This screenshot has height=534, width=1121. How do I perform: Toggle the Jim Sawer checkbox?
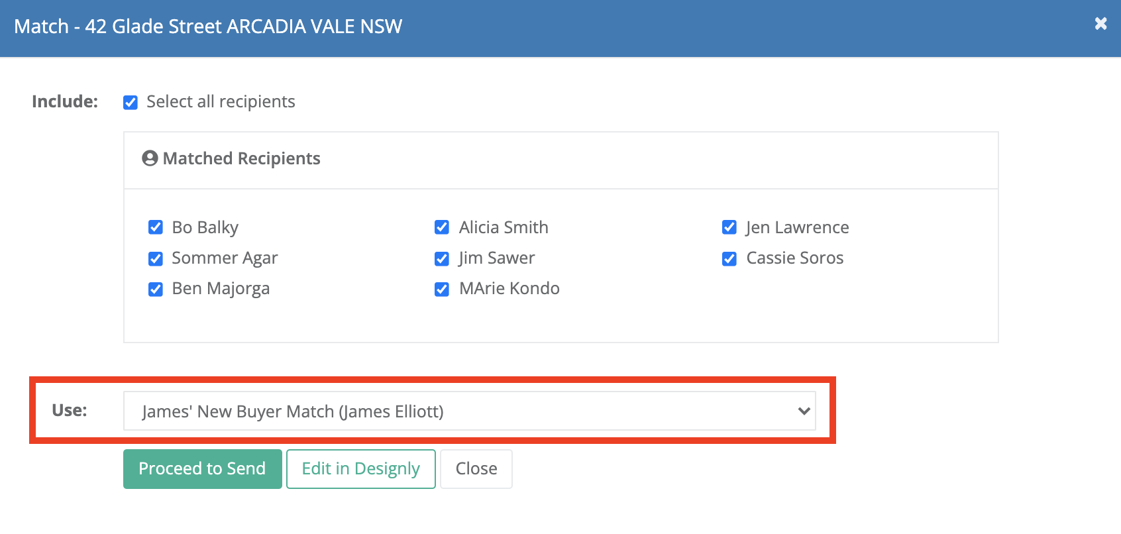click(x=442, y=258)
